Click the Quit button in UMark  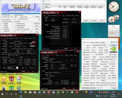[37, 31]
